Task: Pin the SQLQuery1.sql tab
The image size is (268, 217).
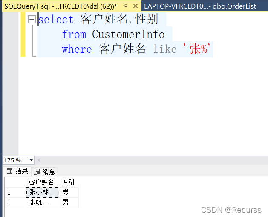Action: point(125,6)
